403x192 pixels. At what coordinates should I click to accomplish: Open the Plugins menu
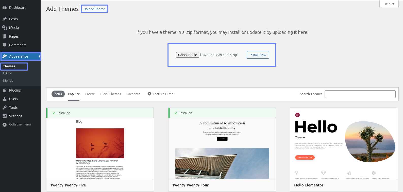click(20, 90)
